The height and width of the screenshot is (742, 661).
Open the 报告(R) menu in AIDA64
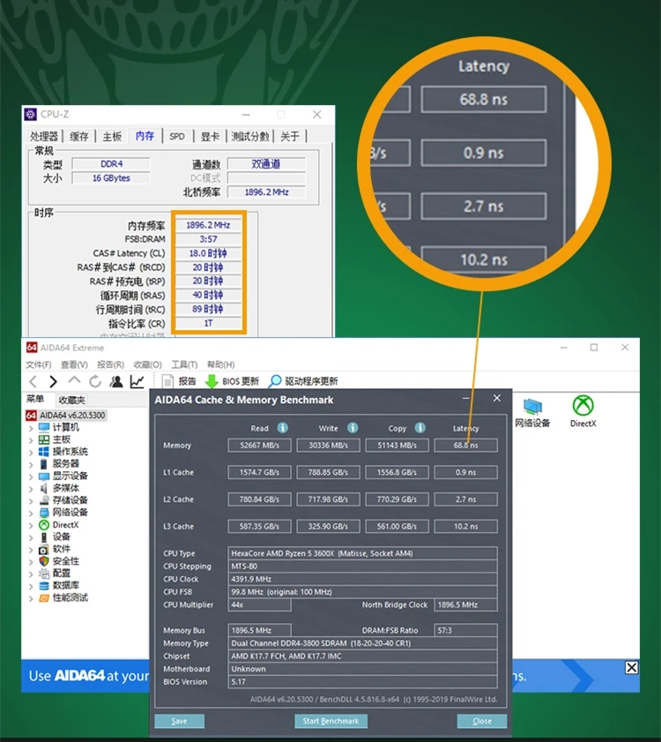(110, 364)
